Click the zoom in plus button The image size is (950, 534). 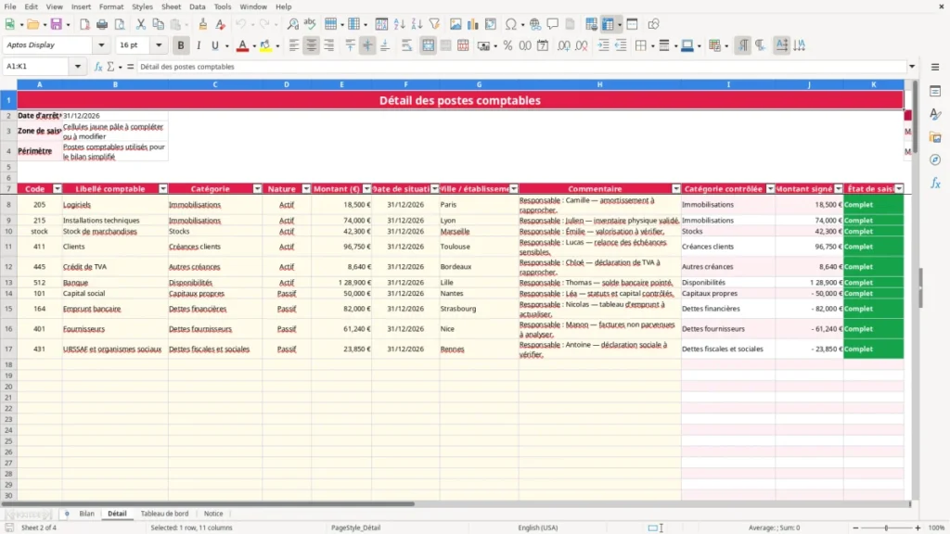pos(918,528)
